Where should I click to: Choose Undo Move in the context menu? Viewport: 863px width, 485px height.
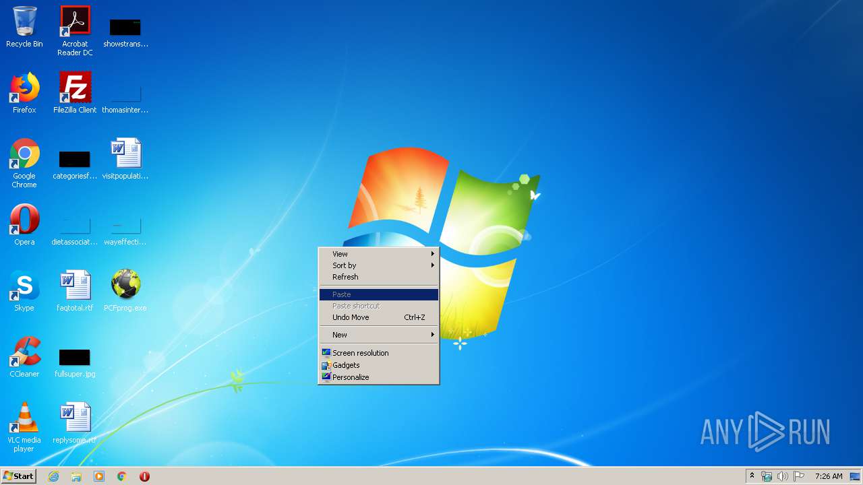(379, 317)
